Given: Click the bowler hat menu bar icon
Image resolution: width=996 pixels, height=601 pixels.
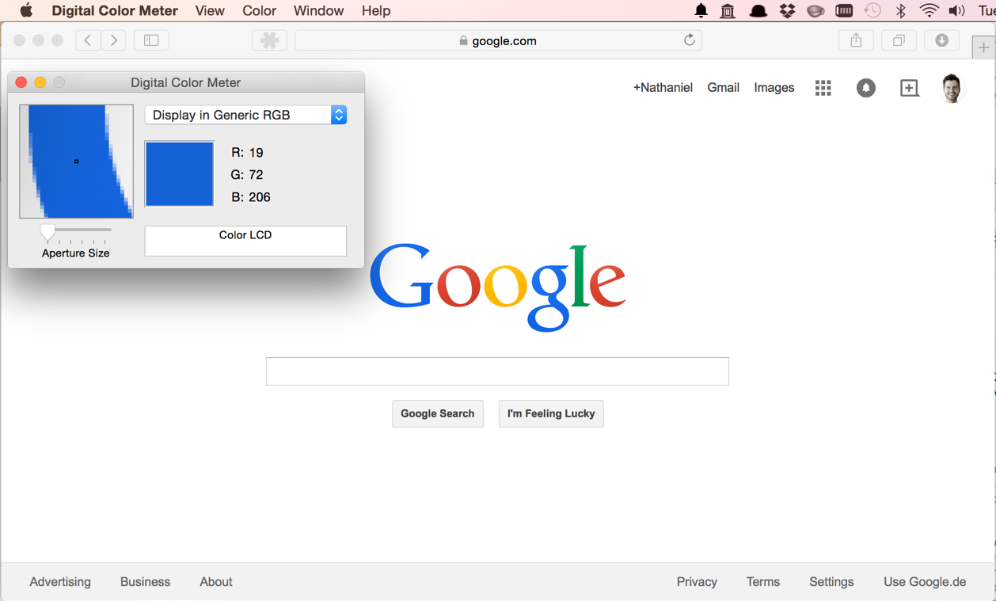Looking at the screenshot, I should tap(758, 11).
